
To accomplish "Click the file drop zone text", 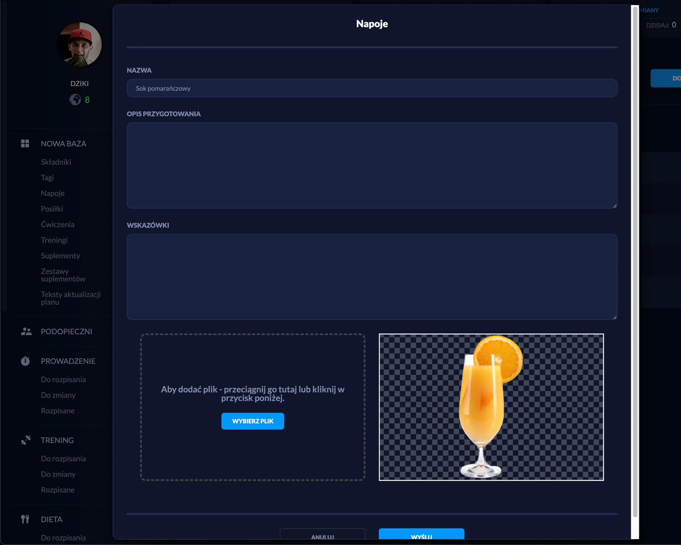I will pos(253,394).
